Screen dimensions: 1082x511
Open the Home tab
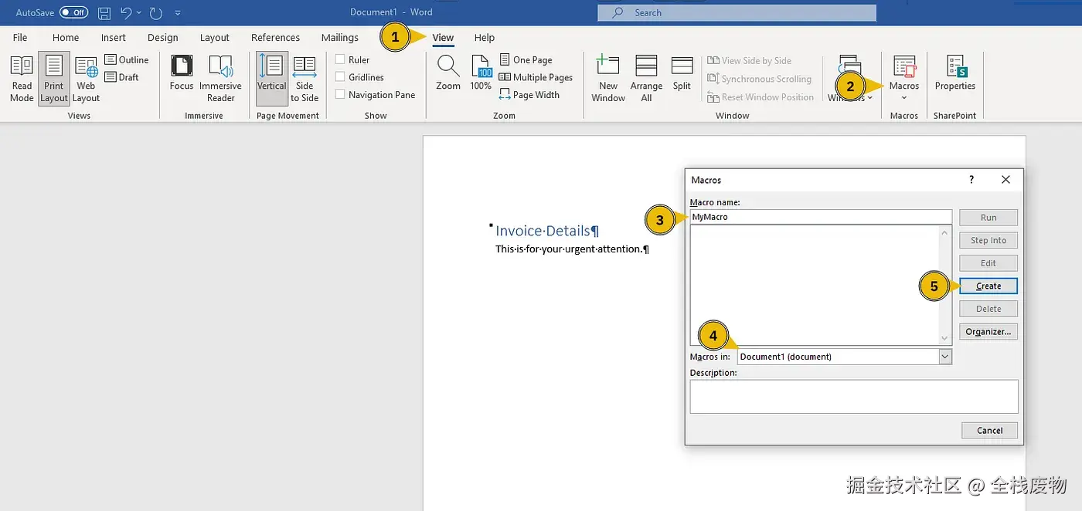(66, 38)
